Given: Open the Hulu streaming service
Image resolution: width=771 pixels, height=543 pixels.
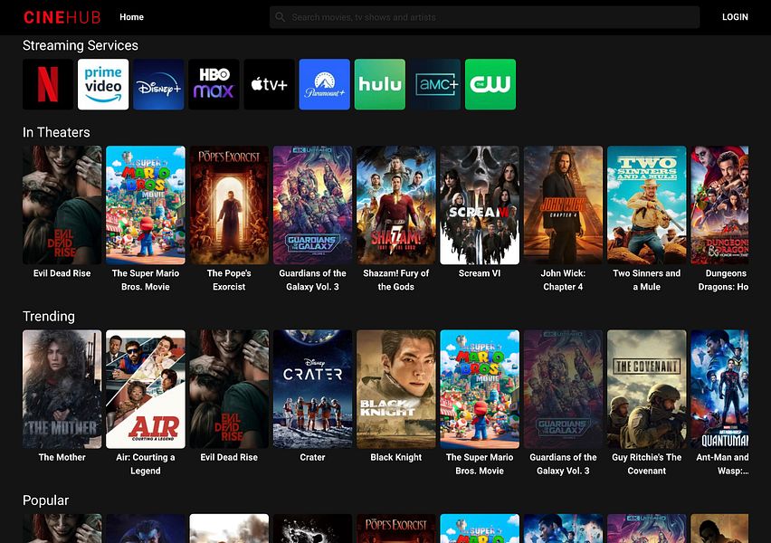Looking at the screenshot, I should [x=379, y=84].
